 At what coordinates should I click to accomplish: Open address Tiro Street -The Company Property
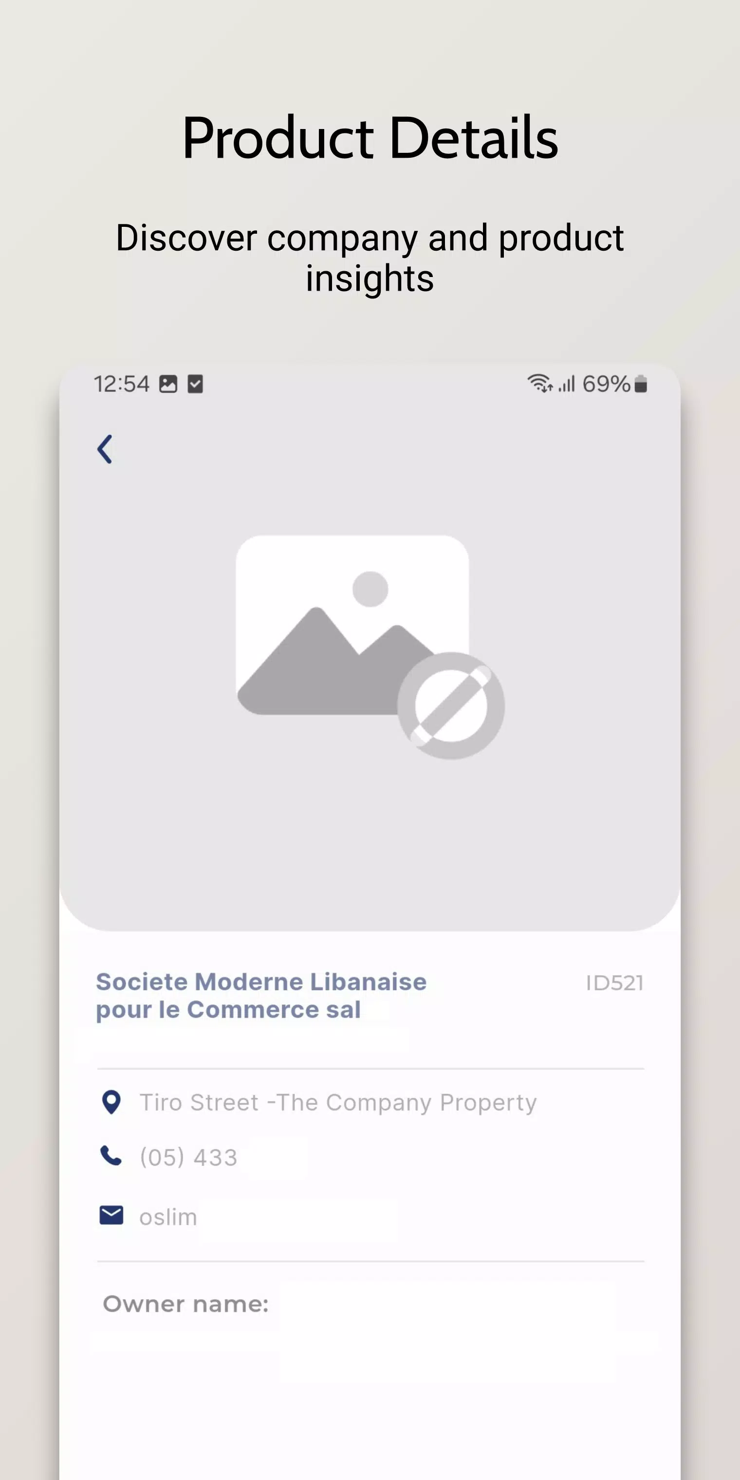(338, 1103)
